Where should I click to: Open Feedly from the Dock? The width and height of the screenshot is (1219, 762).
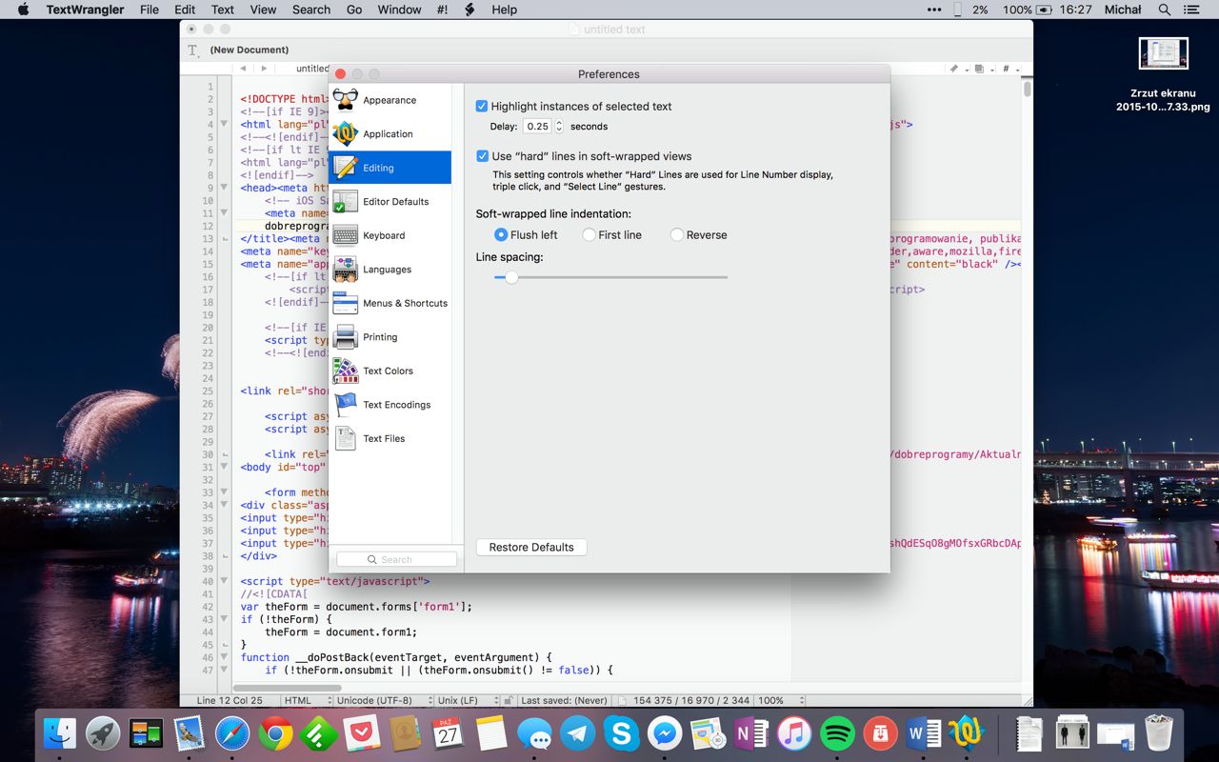318,733
